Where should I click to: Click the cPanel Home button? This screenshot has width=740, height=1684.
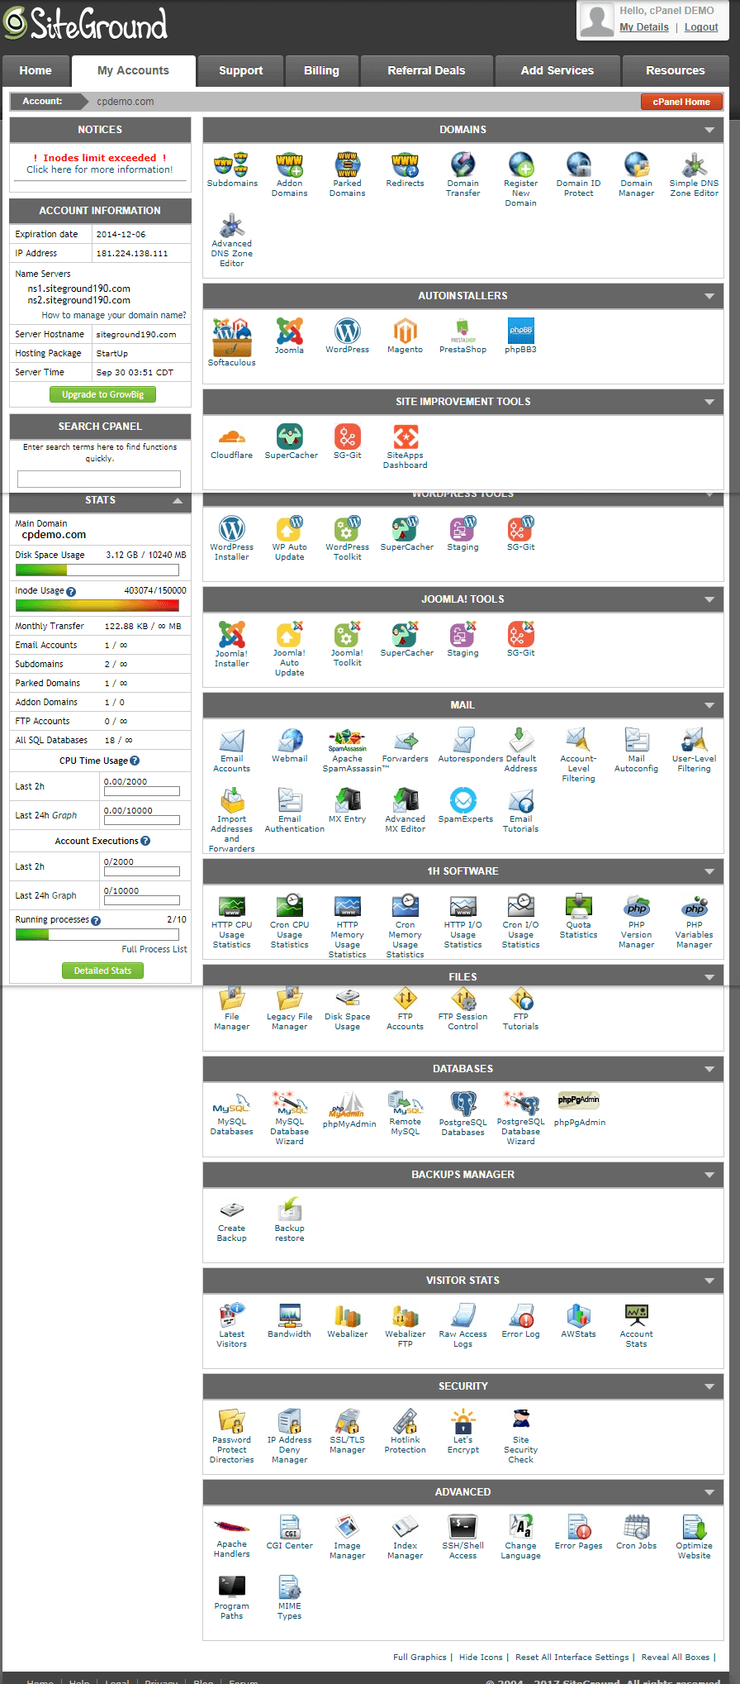(x=681, y=102)
